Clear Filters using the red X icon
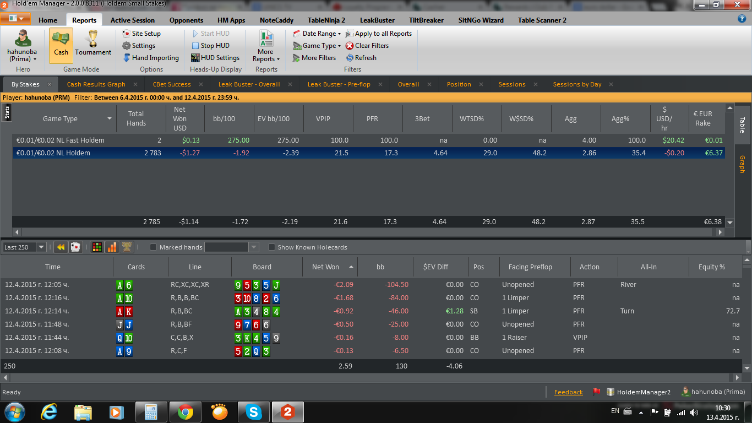The width and height of the screenshot is (752, 423). [350, 46]
